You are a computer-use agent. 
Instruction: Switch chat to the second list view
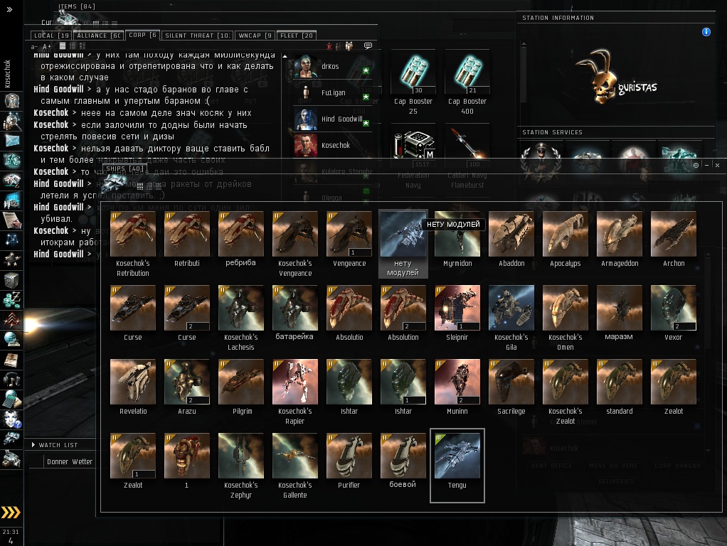[73, 46]
